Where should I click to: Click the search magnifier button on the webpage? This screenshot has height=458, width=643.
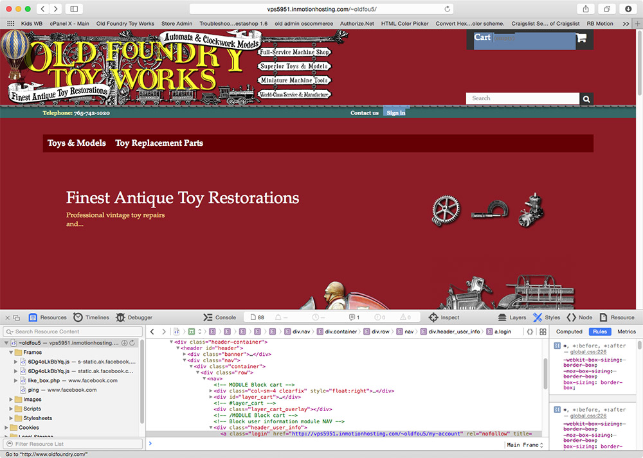586,99
